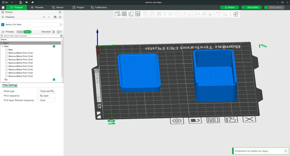Uncheck the Base object printable checkbox
Viewport: 290px width, 156px height.
pyautogui.click(x=54, y=46)
